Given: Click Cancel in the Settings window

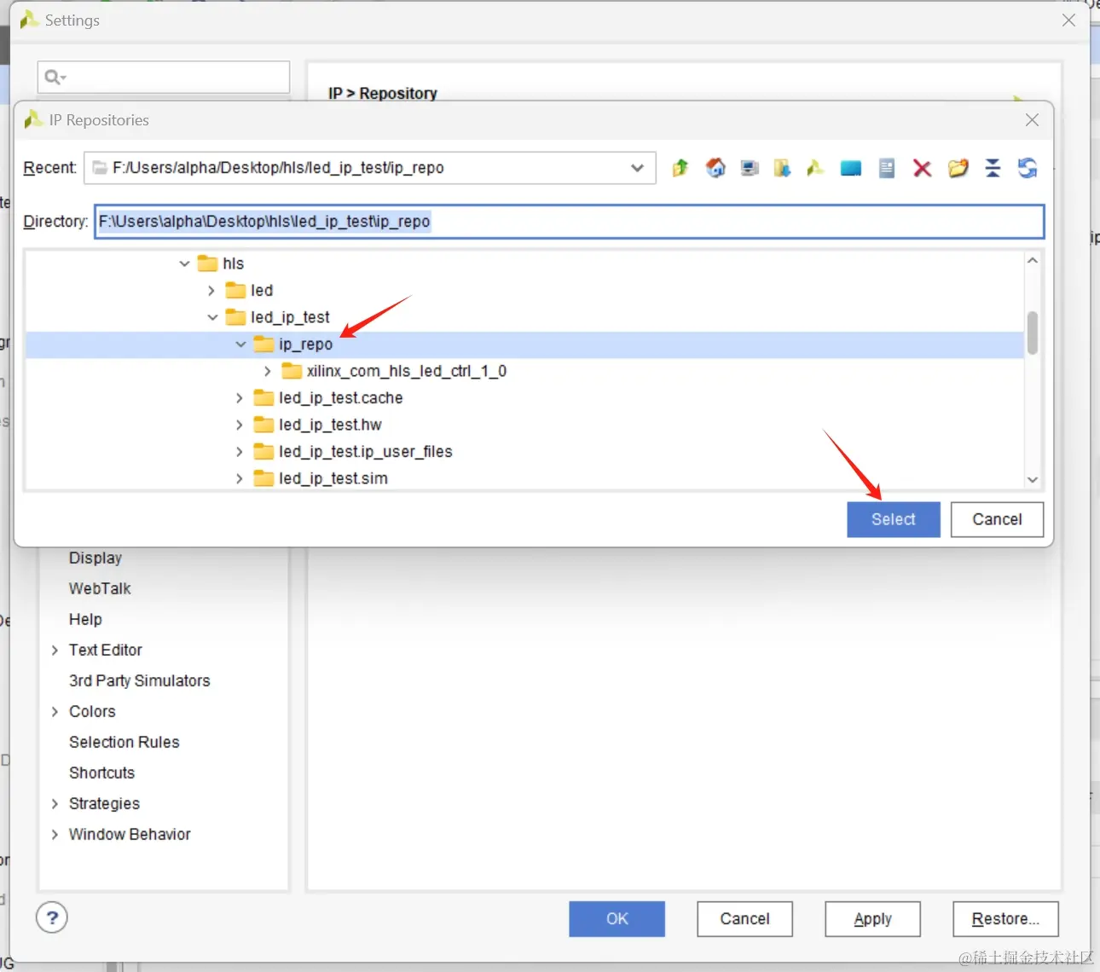Looking at the screenshot, I should click(745, 919).
